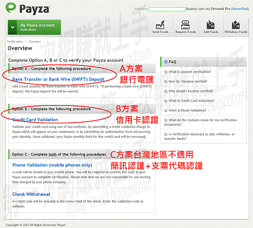The image size is (253, 228).
Task: Expand the My Payza Account dropdown arrow
Action: (x=13, y=27)
